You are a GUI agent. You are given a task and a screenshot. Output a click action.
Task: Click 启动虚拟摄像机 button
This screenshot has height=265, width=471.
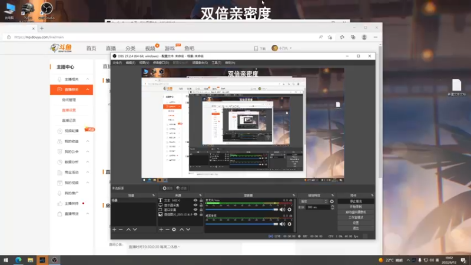point(356,212)
